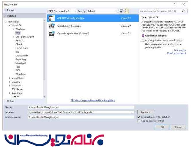Click the search magnifier icon
Screen dimensions: 191x147
point(183,11)
